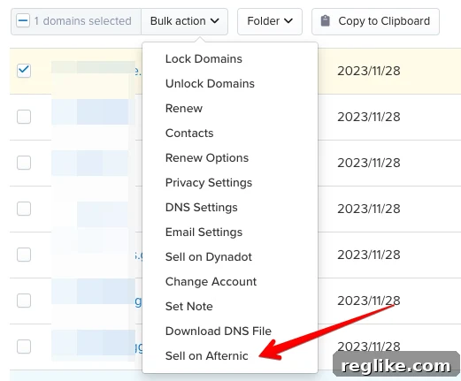Image resolution: width=461 pixels, height=381 pixels.
Task: Collapse the Bulk action dropdown
Action: 184,21
